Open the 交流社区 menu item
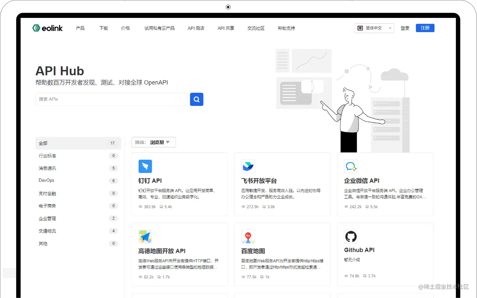Image resolution: width=477 pixels, height=298 pixels. [x=256, y=28]
